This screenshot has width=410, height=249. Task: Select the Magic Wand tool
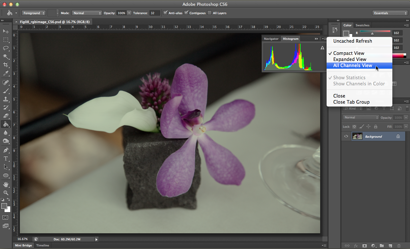point(6,56)
